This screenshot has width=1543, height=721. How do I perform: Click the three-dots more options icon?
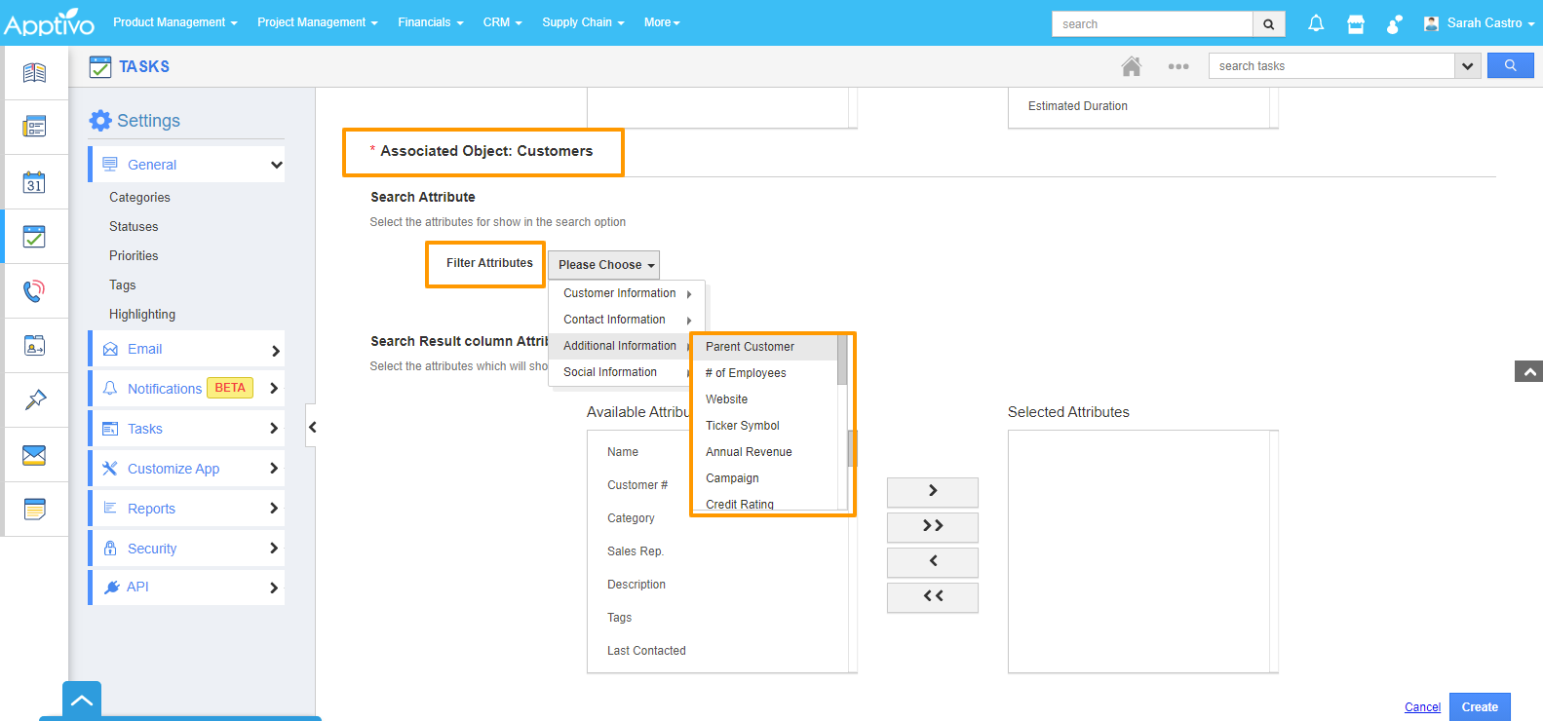pyautogui.click(x=1177, y=66)
